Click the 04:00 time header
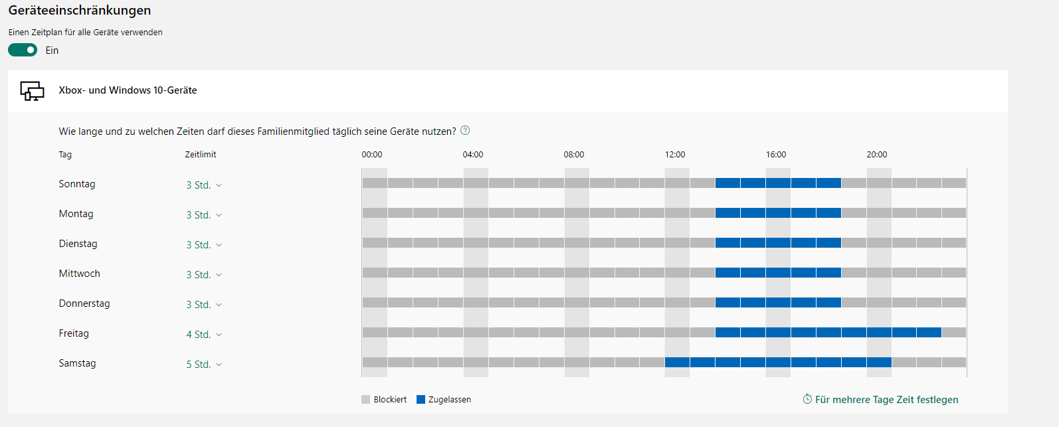1059x427 pixels. [x=473, y=155]
